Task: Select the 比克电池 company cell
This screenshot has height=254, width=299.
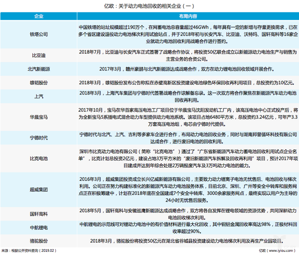Action: tap(39, 159)
